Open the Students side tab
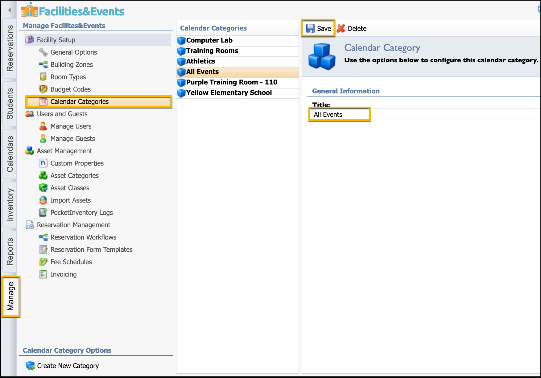Image resolution: width=541 pixels, height=378 pixels. tap(10, 103)
